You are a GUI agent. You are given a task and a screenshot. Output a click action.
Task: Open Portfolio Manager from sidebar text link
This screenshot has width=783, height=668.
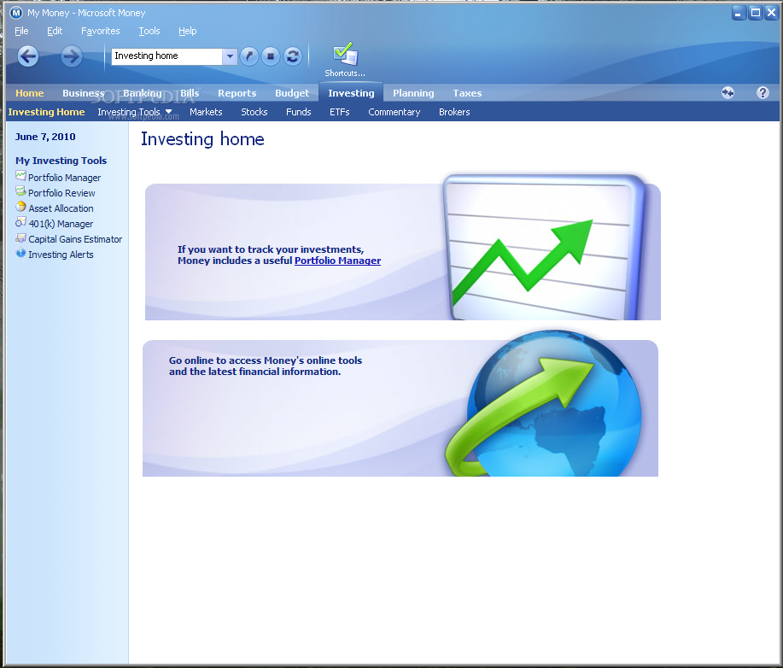[x=64, y=178]
